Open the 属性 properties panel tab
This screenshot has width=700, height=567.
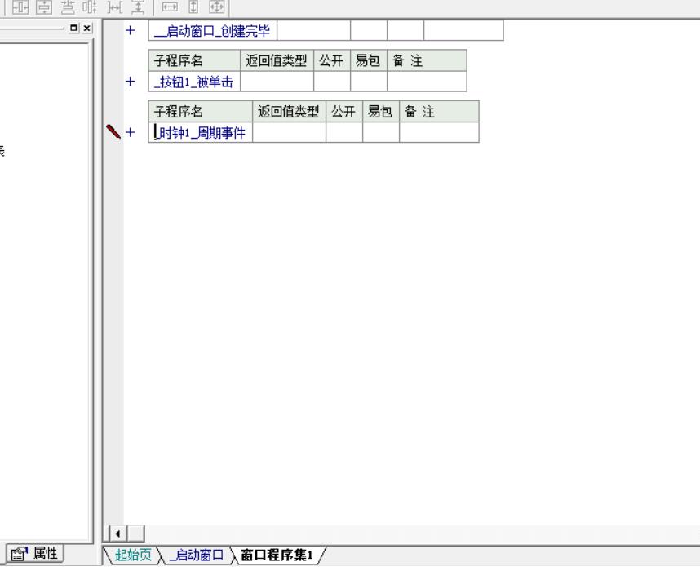click(35, 553)
